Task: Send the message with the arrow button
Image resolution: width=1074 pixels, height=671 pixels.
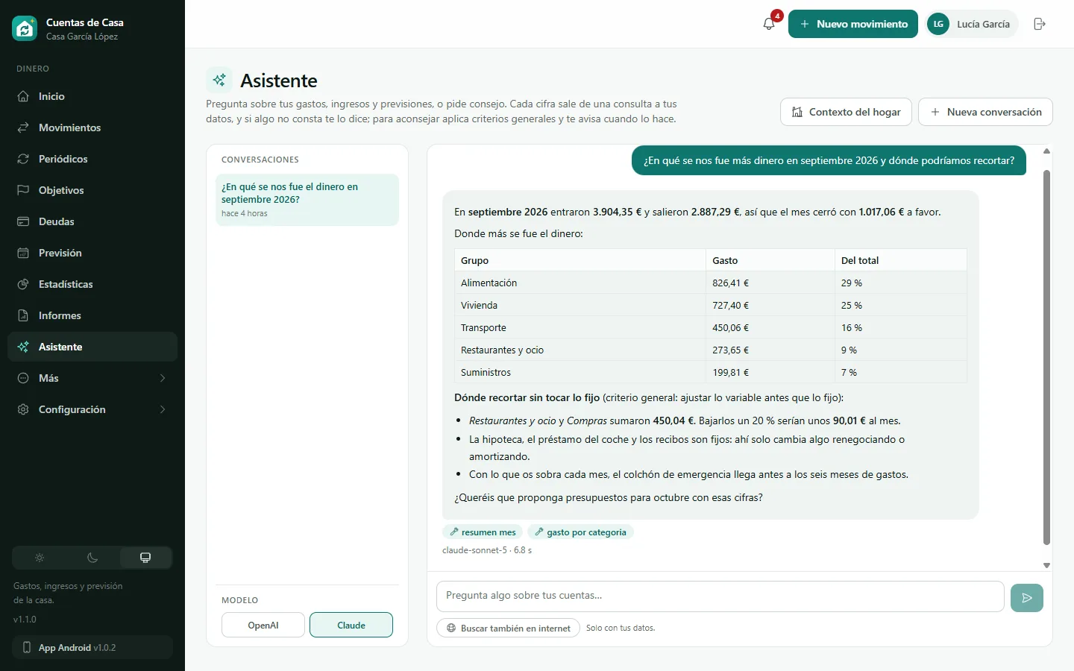Action: click(1027, 597)
